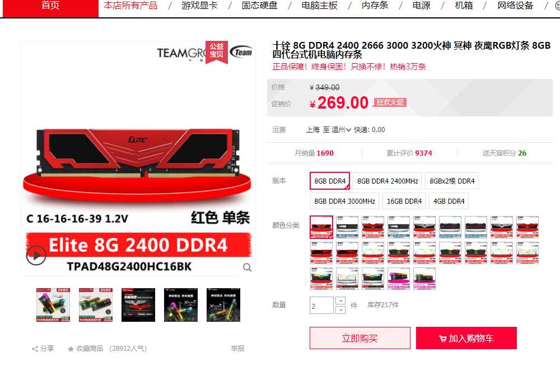Viewport: 560px width, 366px height.
Task: Click the share icon below thumbnails
Action: coord(35,349)
